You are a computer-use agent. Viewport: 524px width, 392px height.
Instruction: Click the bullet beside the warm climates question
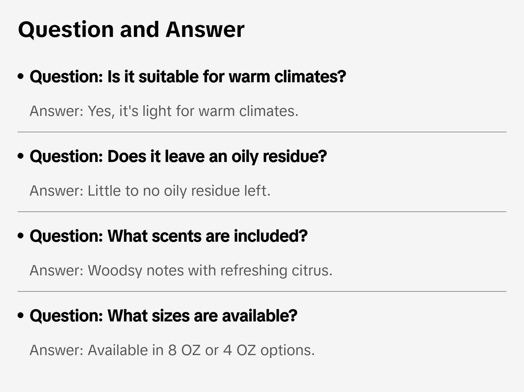click(21, 76)
